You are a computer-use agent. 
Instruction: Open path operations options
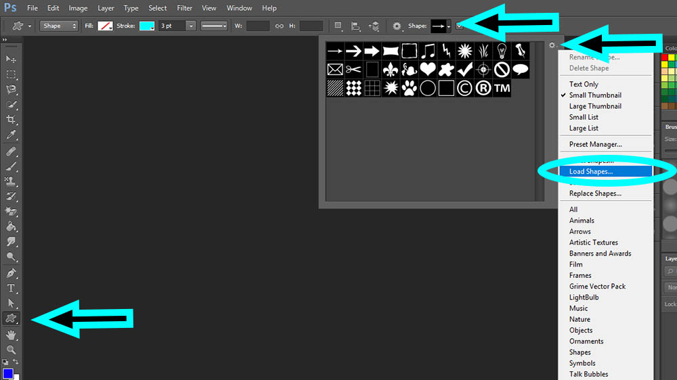pyautogui.click(x=338, y=26)
